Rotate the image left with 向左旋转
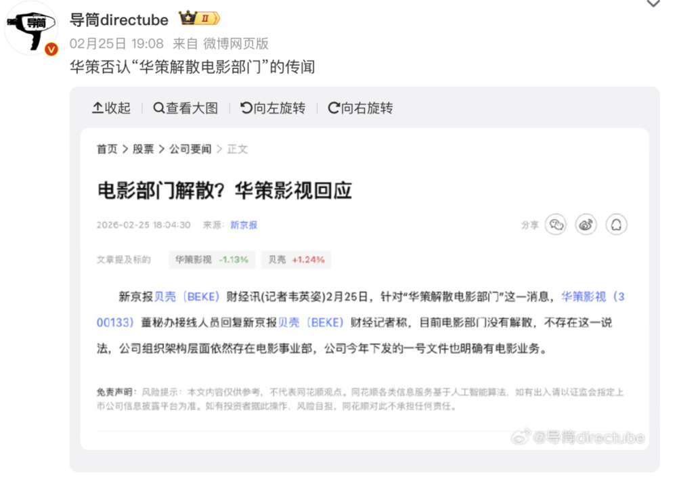Screen dimensions: 677x492 [273, 108]
